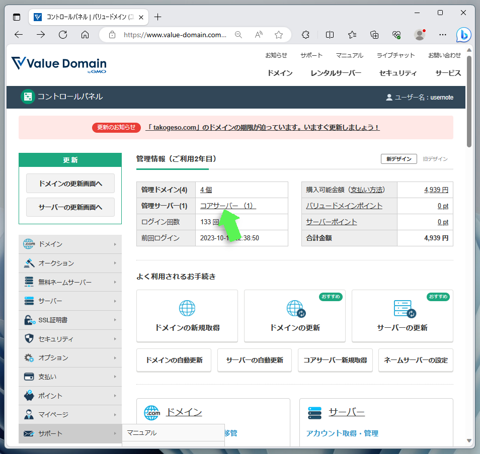Expand the ドメイン sidebar menu
The height and width of the screenshot is (454, 480).
(x=70, y=244)
